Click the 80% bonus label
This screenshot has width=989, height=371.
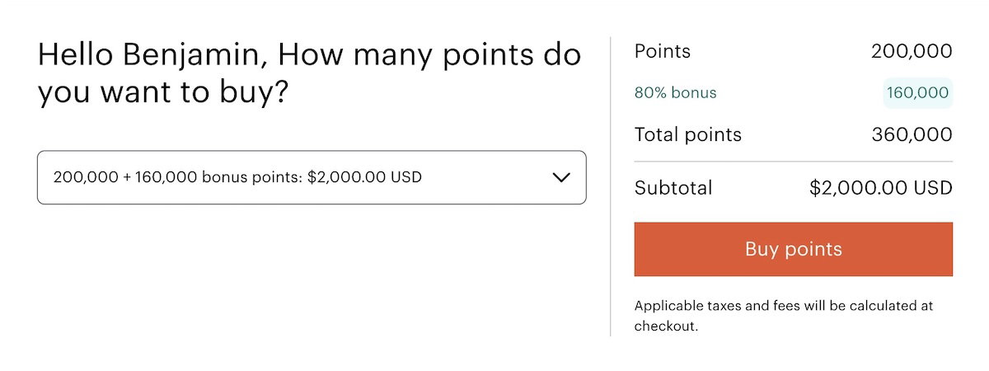[x=675, y=93]
